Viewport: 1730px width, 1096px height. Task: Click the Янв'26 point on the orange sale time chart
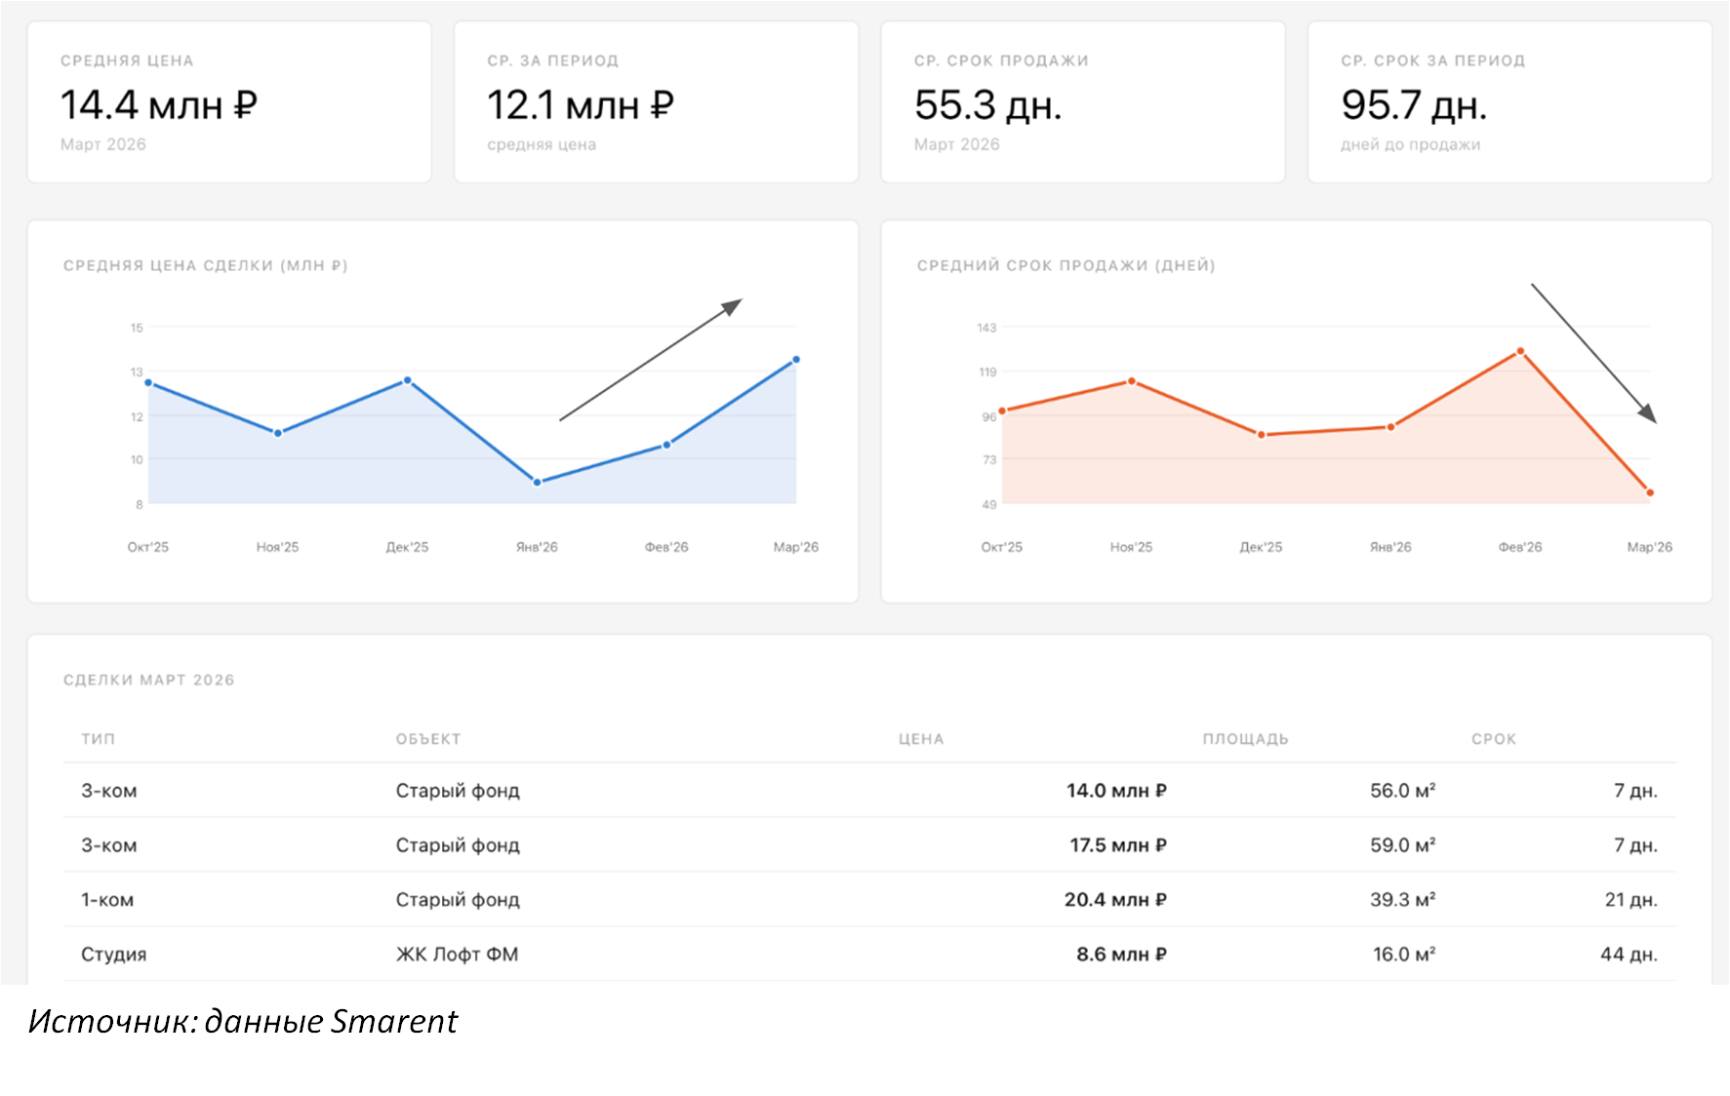[x=1390, y=427]
